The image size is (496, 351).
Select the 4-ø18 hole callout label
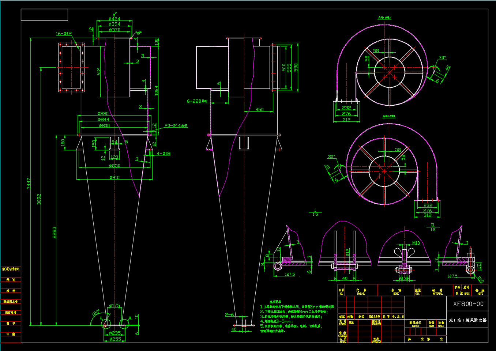coord(164,153)
